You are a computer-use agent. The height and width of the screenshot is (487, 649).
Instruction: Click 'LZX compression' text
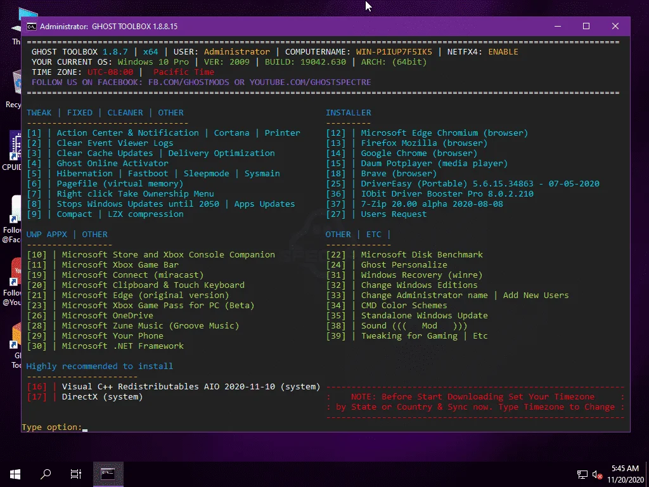coord(146,214)
